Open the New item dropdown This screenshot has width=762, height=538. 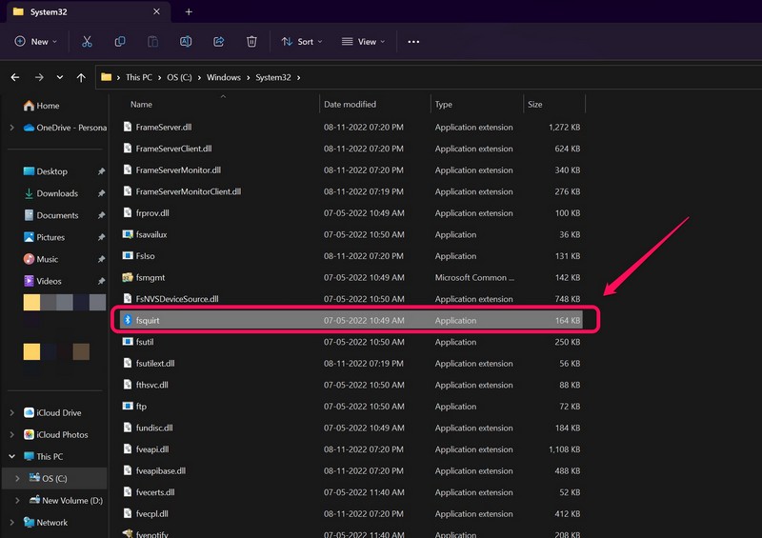point(35,42)
